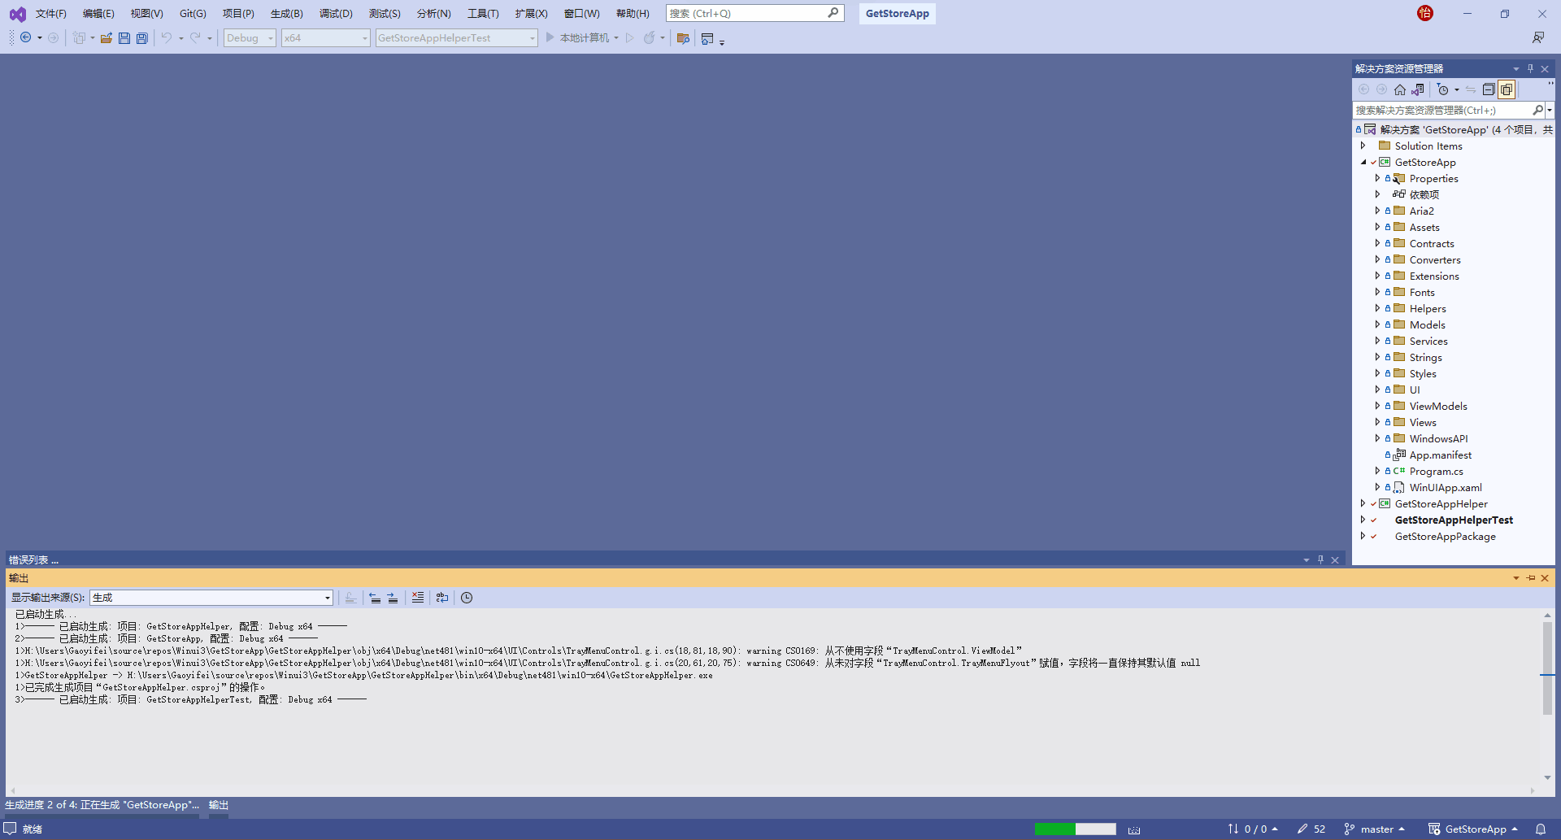Click the account avatar in title bar
The image size is (1561, 840).
coord(1425,13)
